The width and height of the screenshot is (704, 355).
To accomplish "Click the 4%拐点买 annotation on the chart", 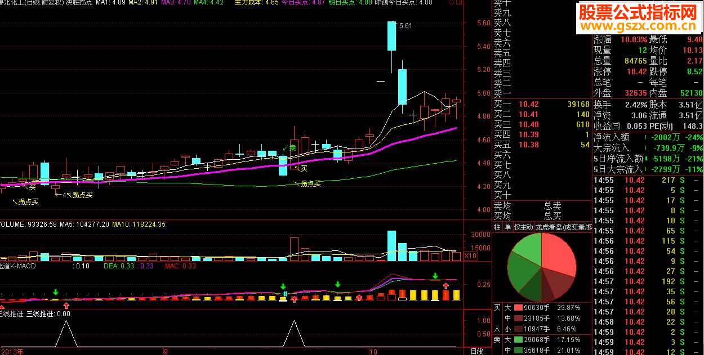I will pos(73,195).
